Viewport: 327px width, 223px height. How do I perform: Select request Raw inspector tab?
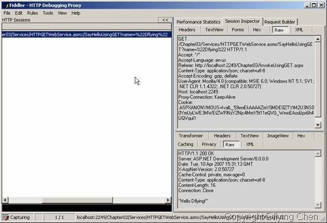[280, 30]
